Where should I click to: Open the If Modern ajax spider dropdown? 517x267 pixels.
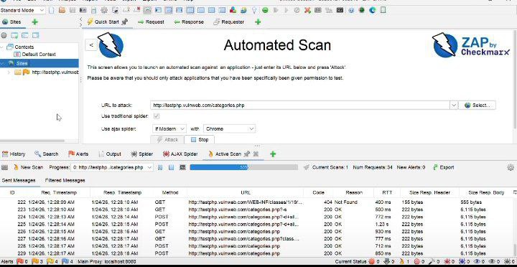click(169, 129)
